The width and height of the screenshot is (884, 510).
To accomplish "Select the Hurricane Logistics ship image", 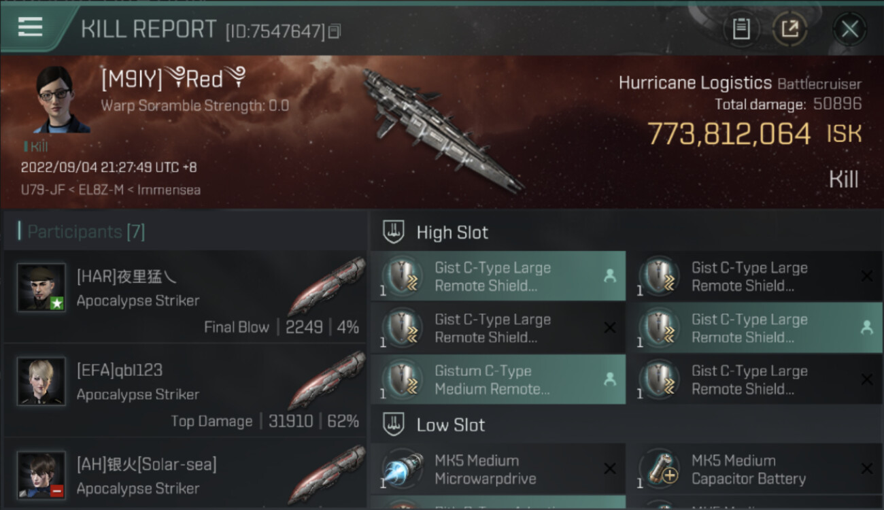I will click(x=442, y=129).
